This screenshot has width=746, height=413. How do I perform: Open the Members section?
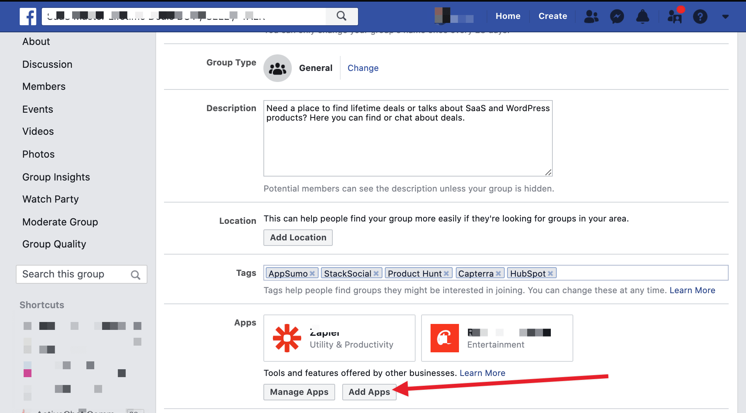(x=44, y=87)
